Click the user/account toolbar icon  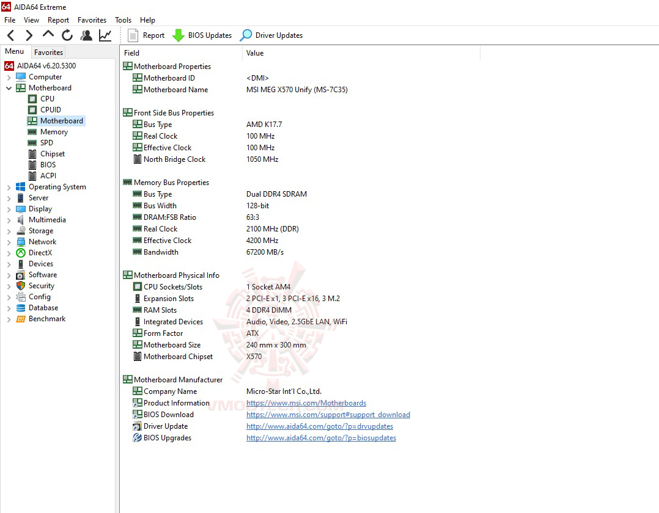(x=86, y=35)
